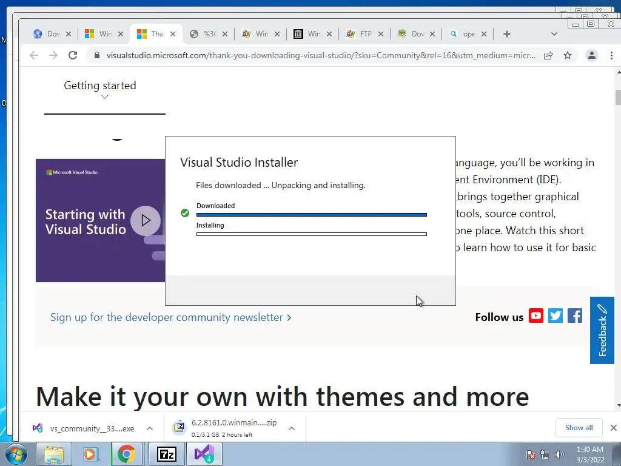Open 7-Zip from the taskbar
Image resolution: width=621 pixels, height=466 pixels.
(x=166, y=454)
